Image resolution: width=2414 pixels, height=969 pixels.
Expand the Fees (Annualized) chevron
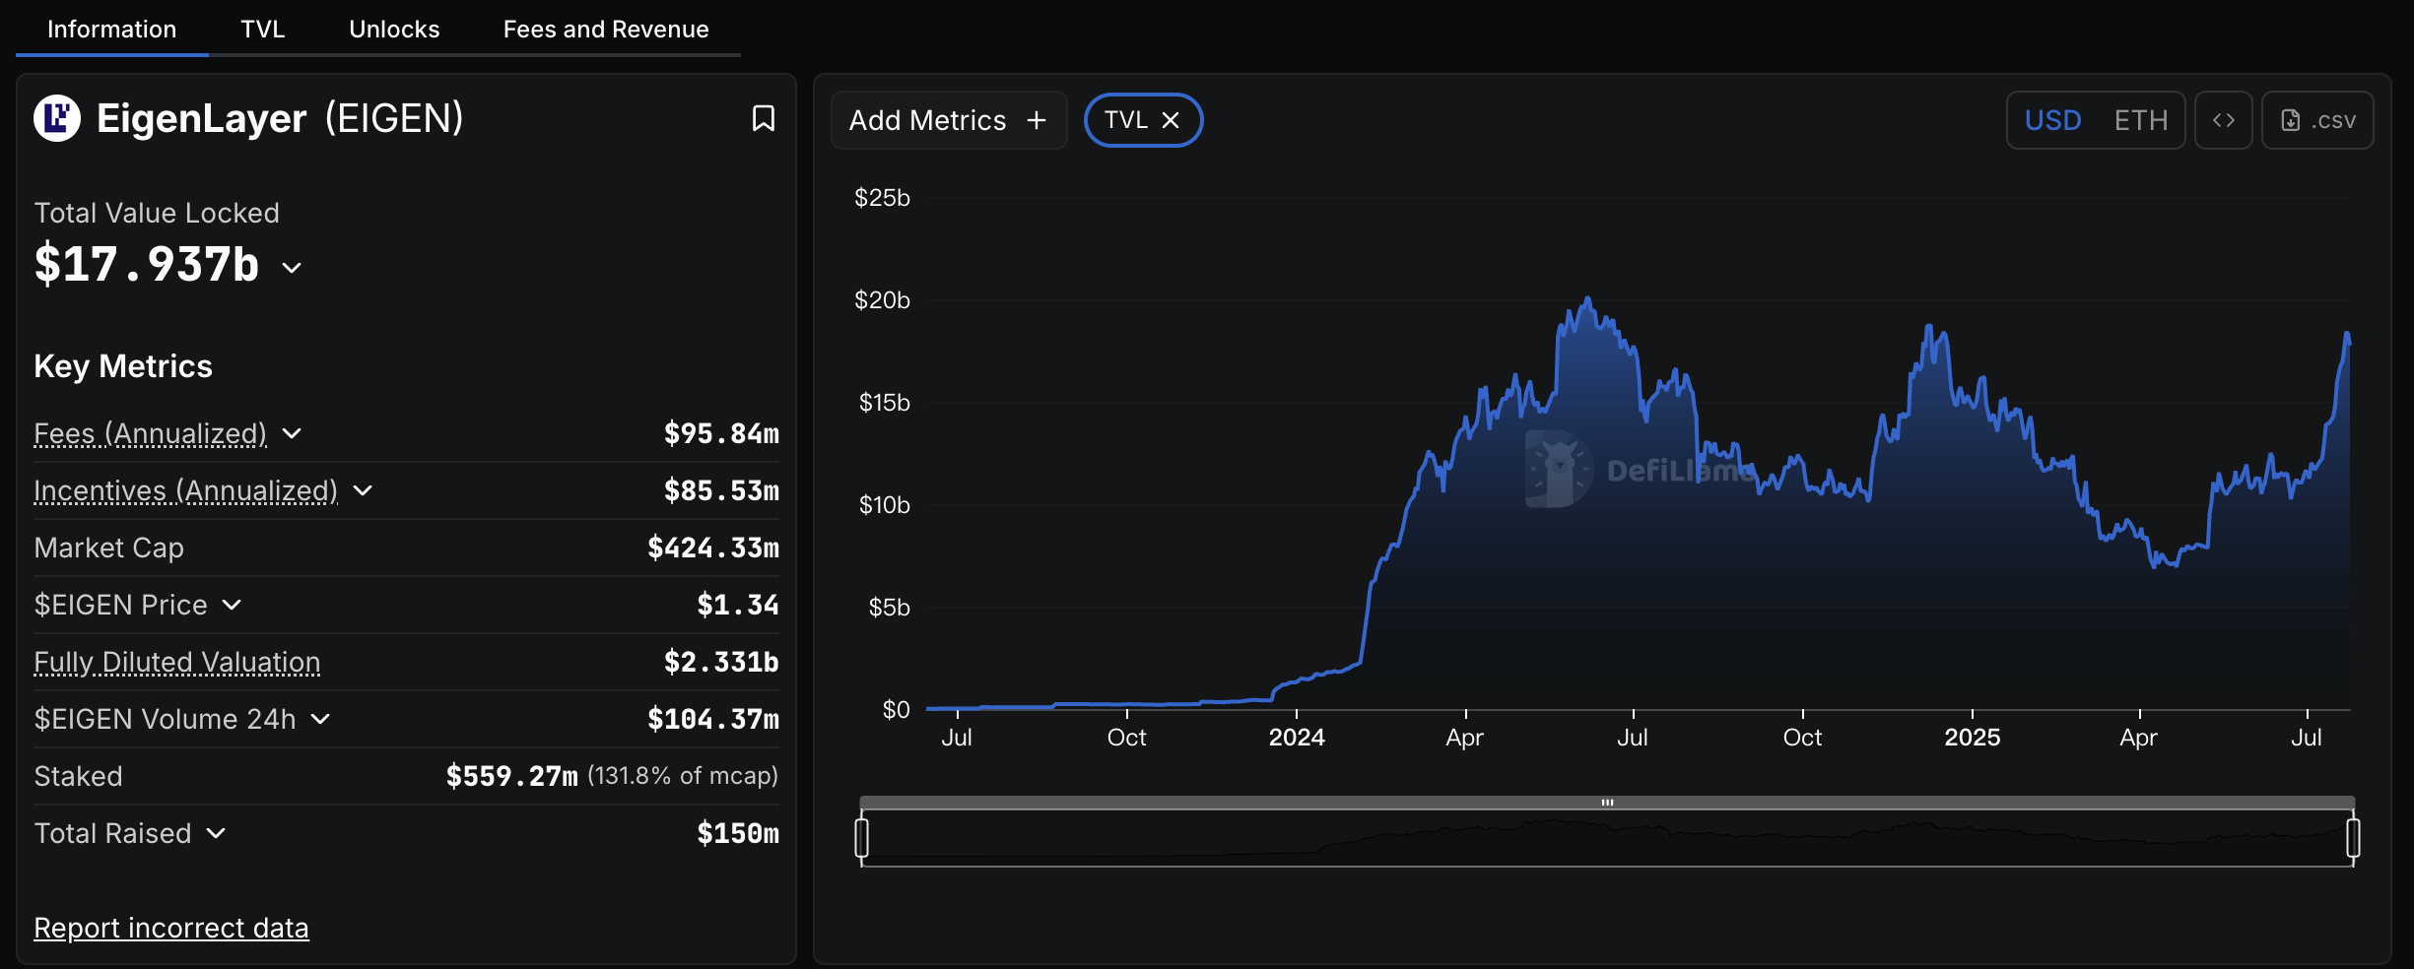click(x=292, y=433)
